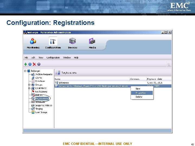Open the Window menu
195x146 pixels.
tap(67, 58)
